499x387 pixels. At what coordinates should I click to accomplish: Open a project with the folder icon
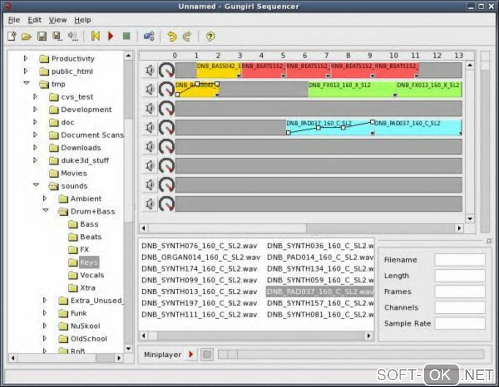pos(26,37)
